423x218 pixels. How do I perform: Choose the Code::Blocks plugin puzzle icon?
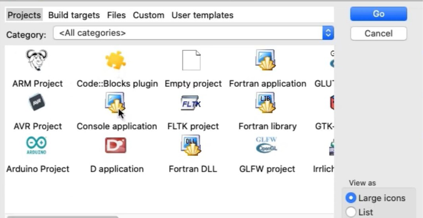pyautogui.click(x=116, y=61)
